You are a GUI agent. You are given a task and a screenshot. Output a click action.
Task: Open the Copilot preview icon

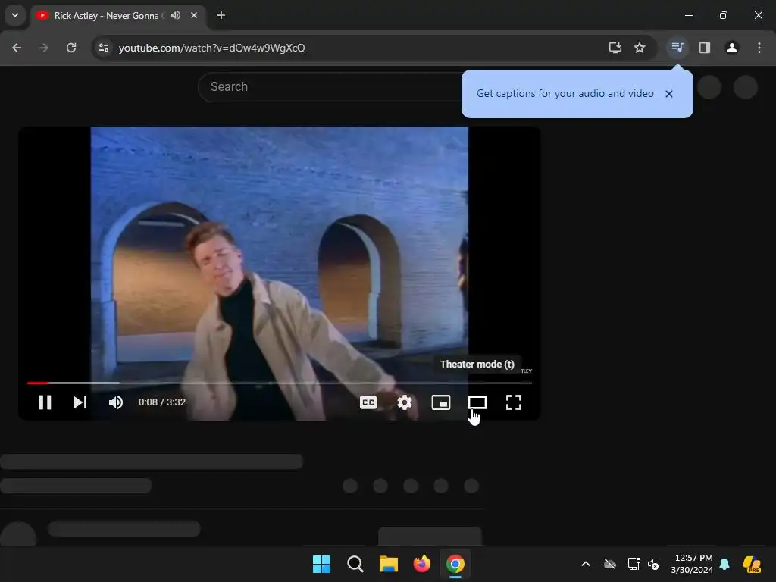click(x=753, y=564)
